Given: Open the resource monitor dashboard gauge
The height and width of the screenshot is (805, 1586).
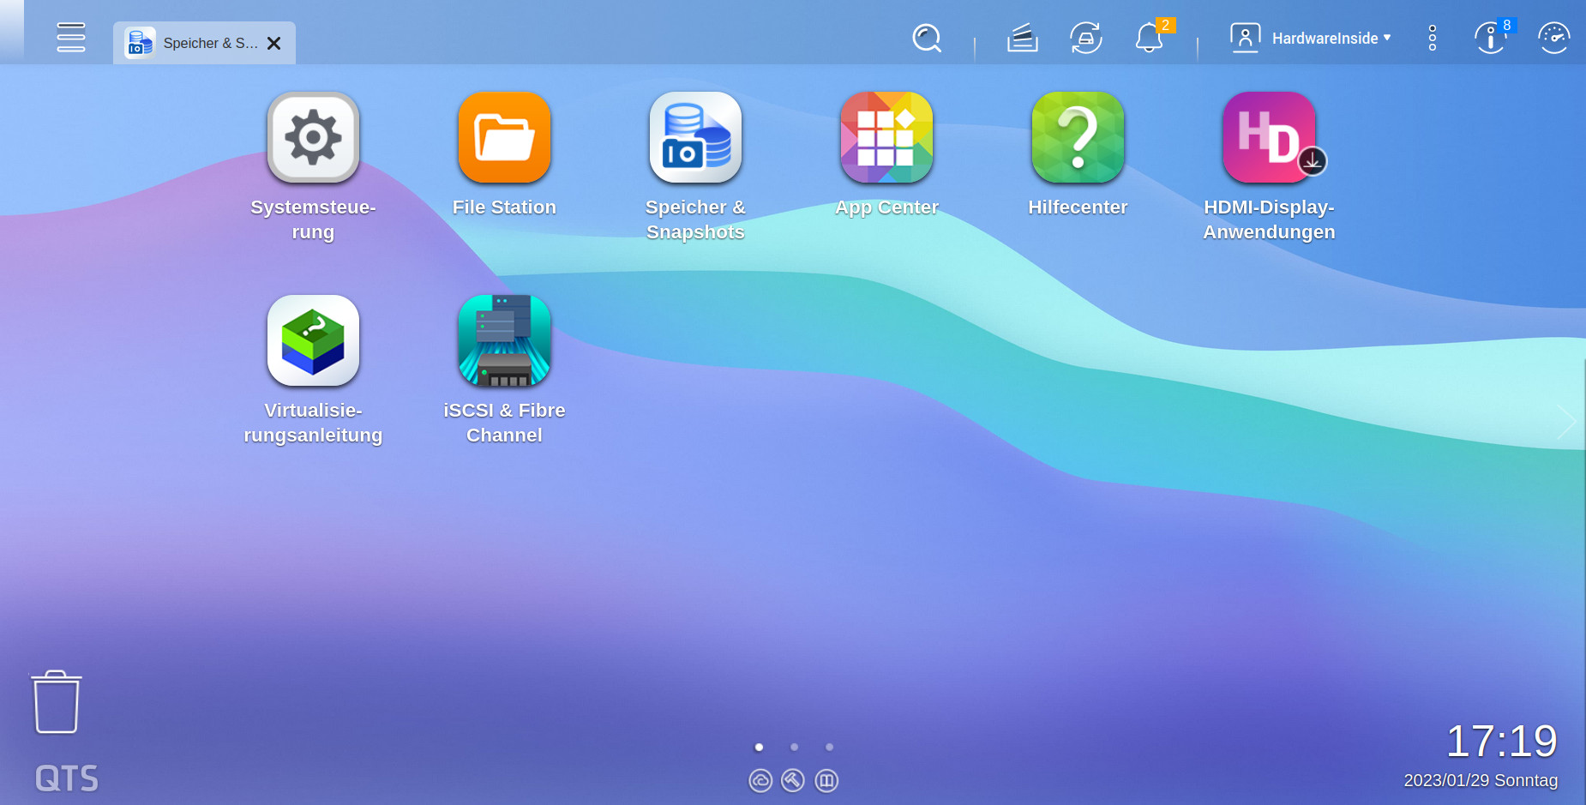Looking at the screenshot, I should click(1555, 37).
